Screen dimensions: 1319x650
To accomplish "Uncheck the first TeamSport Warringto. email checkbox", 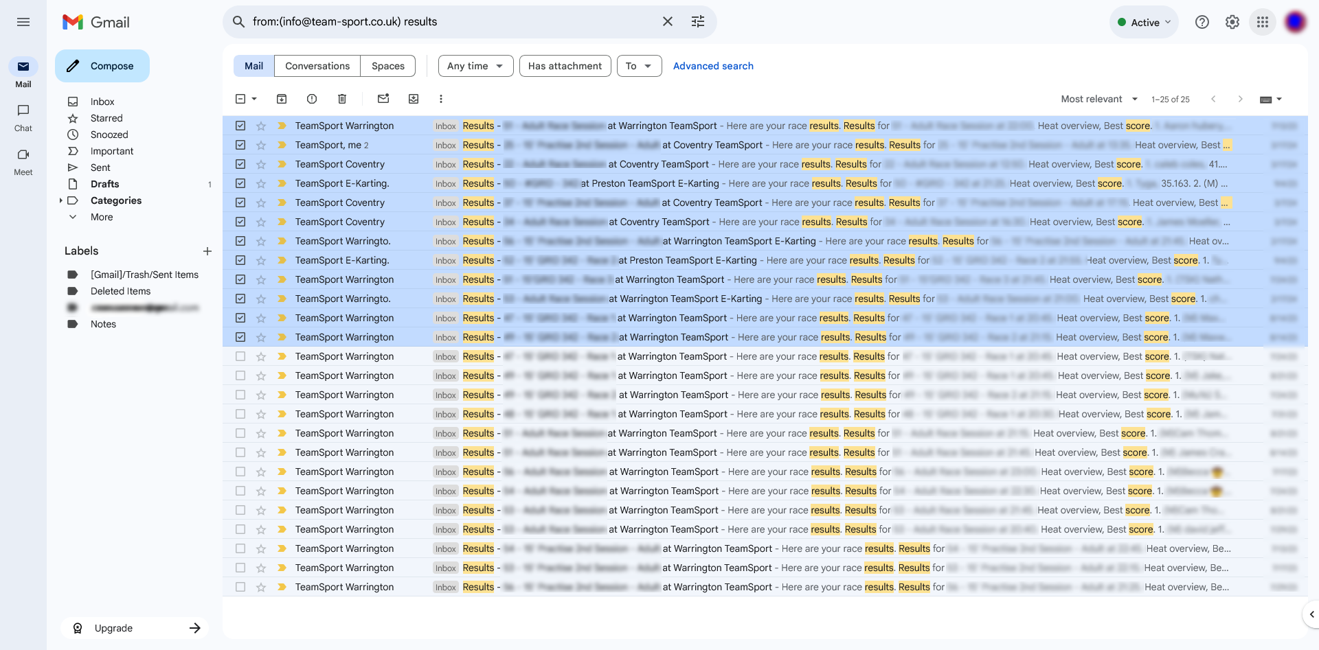I will coord(240,241).
